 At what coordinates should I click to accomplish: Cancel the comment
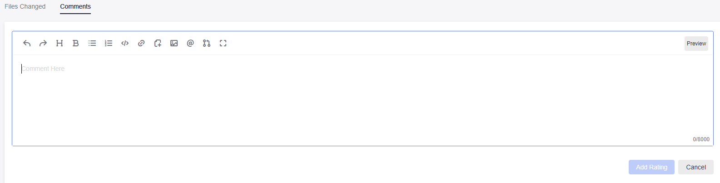696,167
